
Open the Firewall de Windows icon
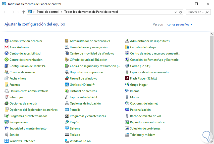point(67,78)
